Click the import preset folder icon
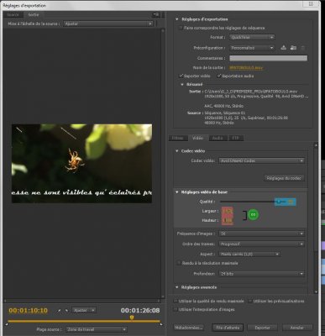325x336 pixels. [x=293, y=48]
